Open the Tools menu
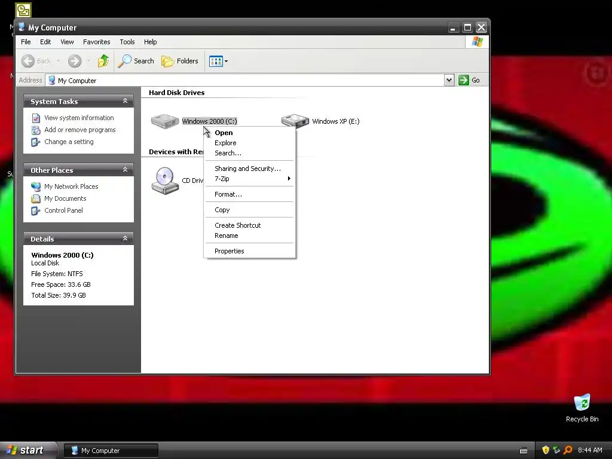This screenshot has height=459, width=612. pos(127,42)
